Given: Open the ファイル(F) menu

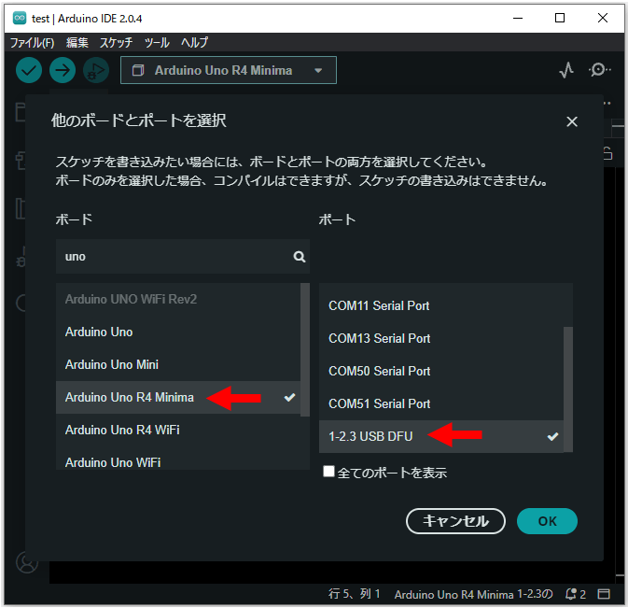Looking at the screenshot, I should click(x=32, y=42).
